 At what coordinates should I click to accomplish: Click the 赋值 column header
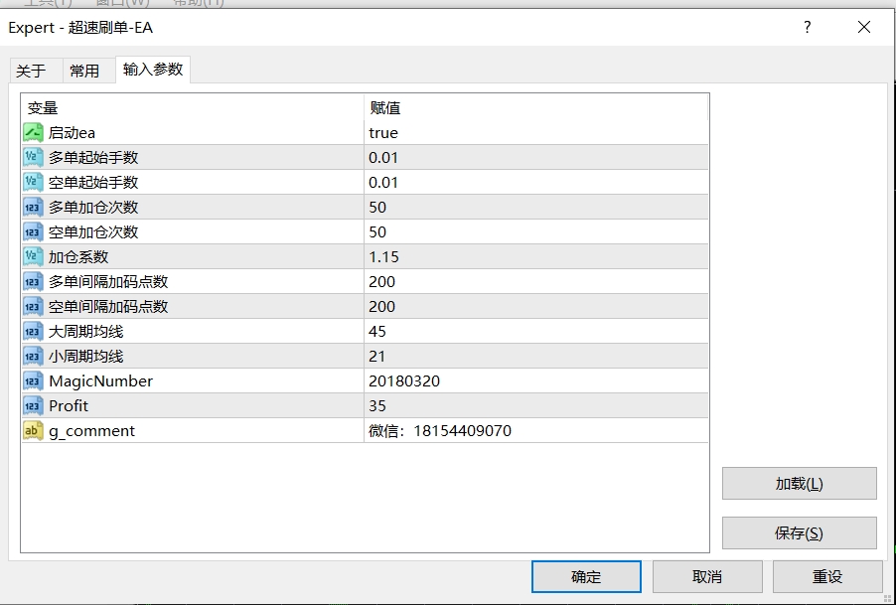(385, 108)
